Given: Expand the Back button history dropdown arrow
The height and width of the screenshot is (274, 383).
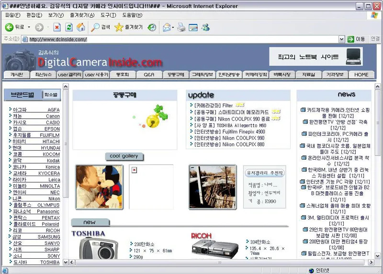Looking at the screenshot, I should [x=29, y=27].
